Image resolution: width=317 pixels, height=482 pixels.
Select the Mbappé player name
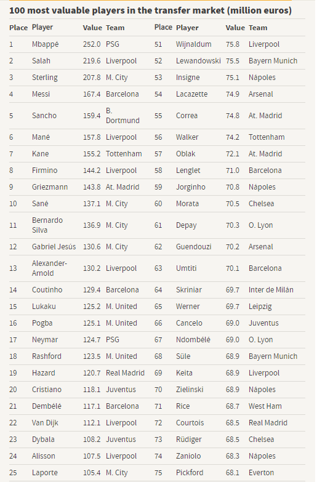pos(45,44)
